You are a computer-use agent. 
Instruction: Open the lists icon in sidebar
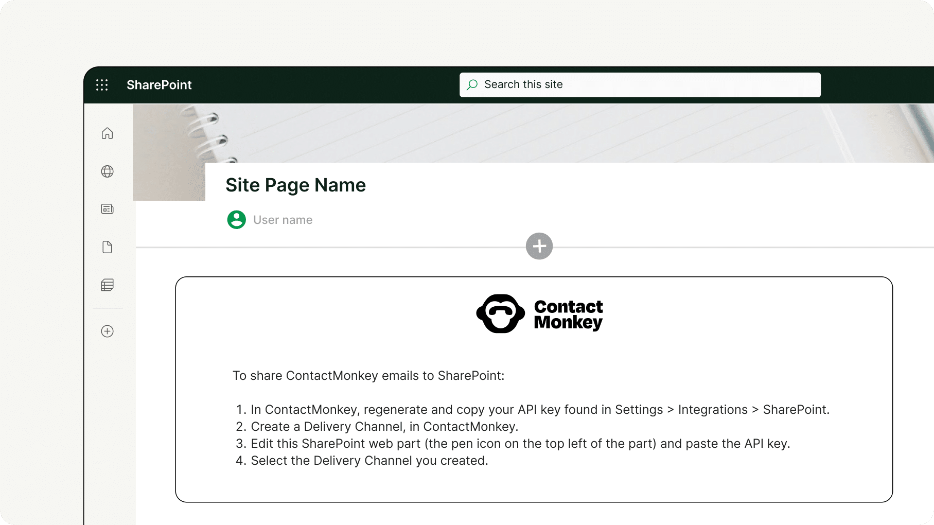[107, 285]
